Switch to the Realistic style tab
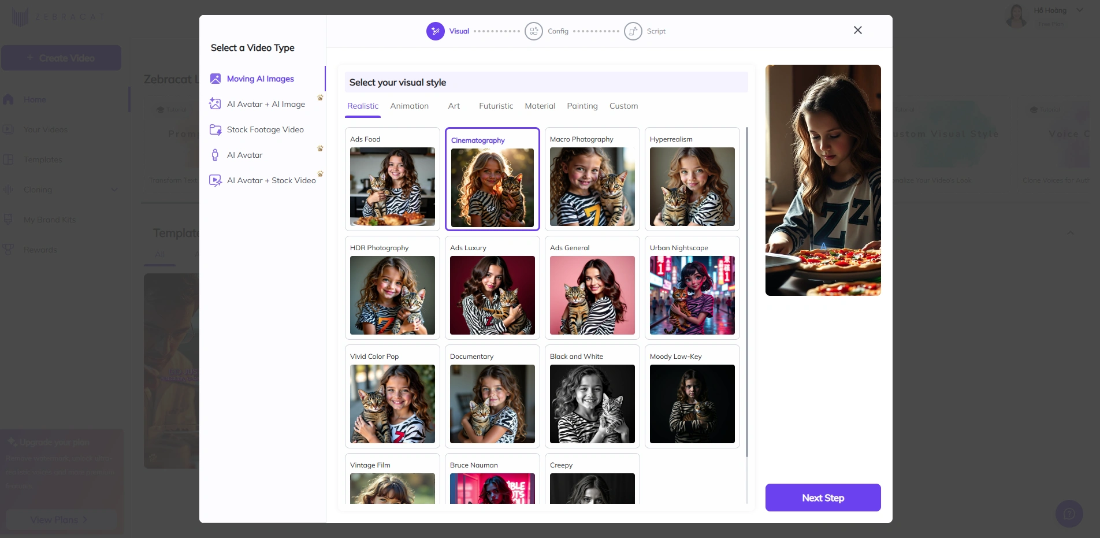The image size is (1100, 538). (x=363, y=106)
